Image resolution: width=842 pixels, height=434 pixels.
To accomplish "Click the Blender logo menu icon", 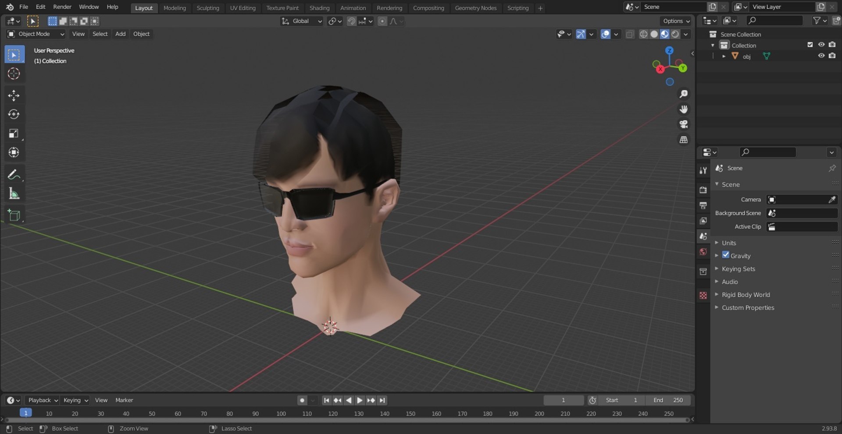I will click(x=10, y=7).
